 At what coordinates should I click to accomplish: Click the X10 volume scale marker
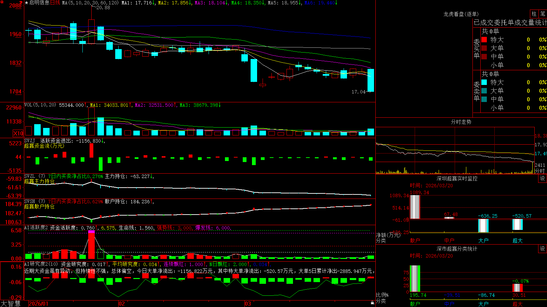18,133
